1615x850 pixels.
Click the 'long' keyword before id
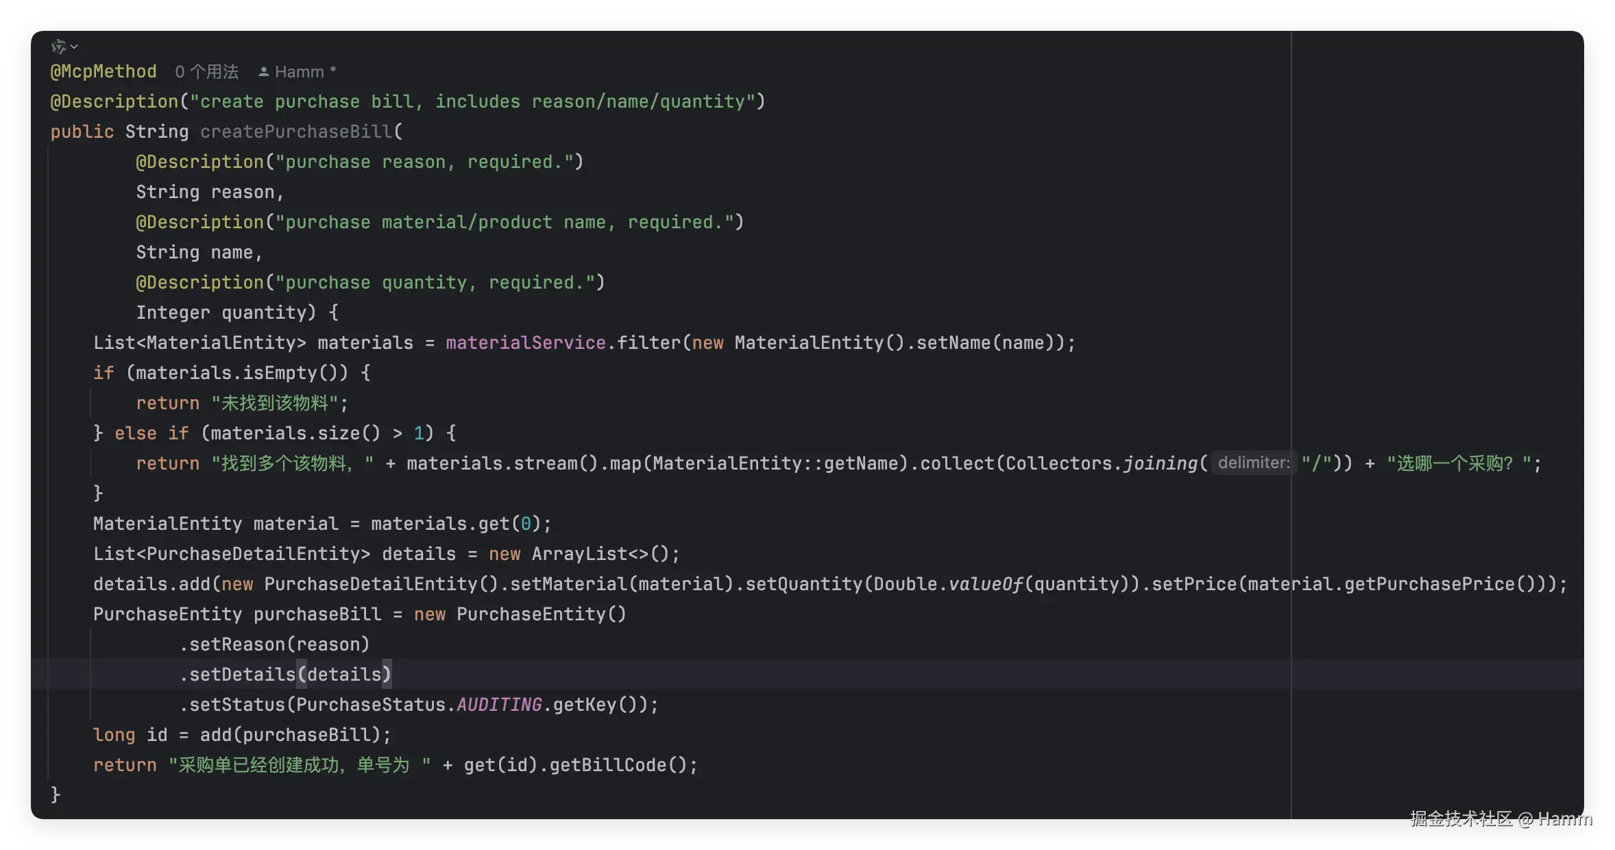coord(114,735)
